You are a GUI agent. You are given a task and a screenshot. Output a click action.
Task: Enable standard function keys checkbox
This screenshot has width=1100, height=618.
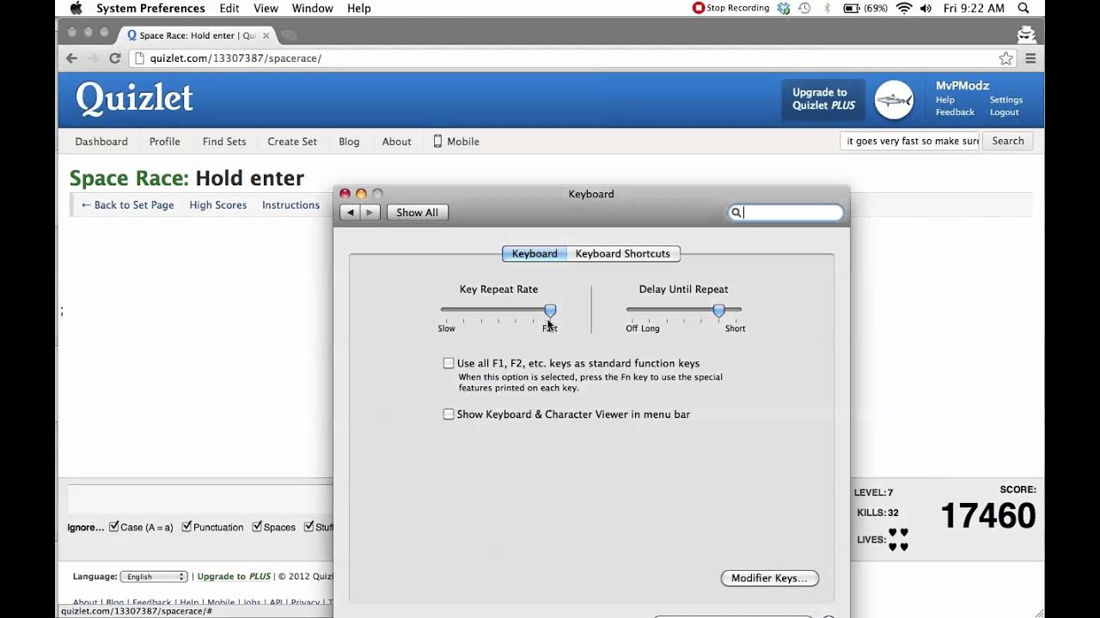click(449, 363)
